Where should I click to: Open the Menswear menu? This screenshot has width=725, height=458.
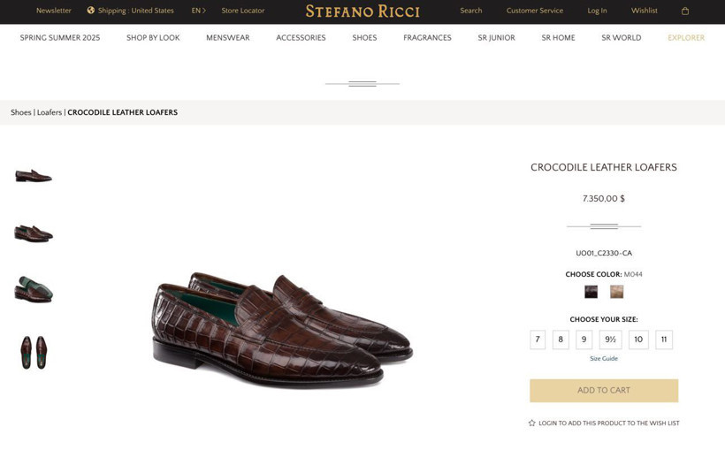227,38
